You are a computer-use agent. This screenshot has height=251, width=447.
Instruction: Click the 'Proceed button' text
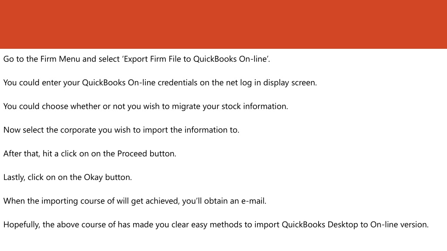click(x=146, y=154)
